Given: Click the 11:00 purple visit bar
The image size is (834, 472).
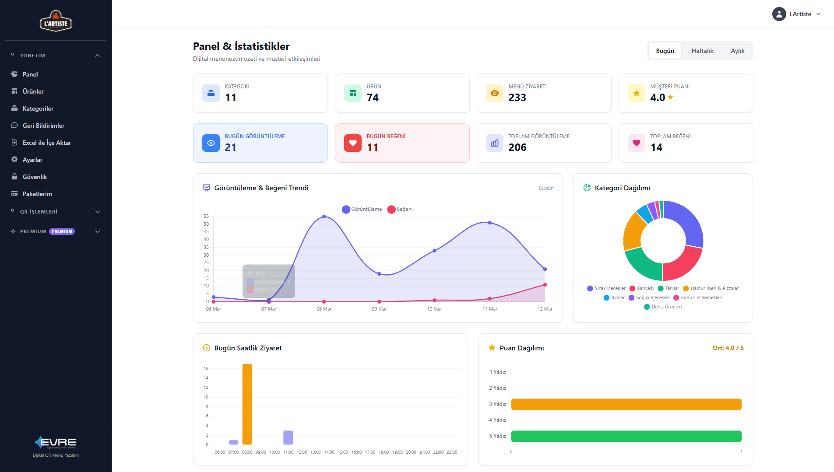Looking at the screenshot, I should click(x=288, y=437).
